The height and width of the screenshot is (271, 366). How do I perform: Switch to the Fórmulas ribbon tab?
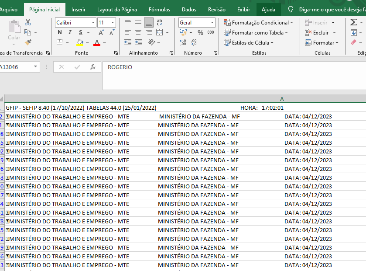tap(159, 9)
